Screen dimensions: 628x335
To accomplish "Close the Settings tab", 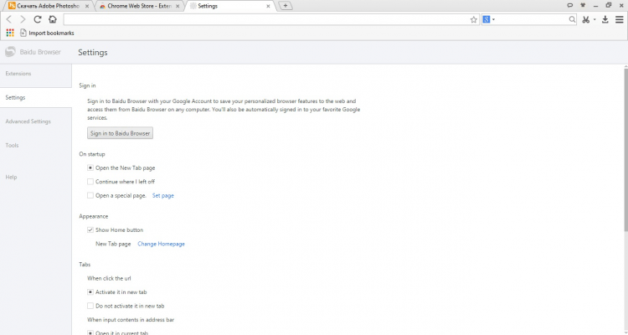I will tap(268, 6).
